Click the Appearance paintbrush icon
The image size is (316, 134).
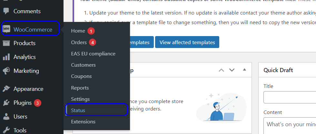pyautogui.click(x=6, y=89)
